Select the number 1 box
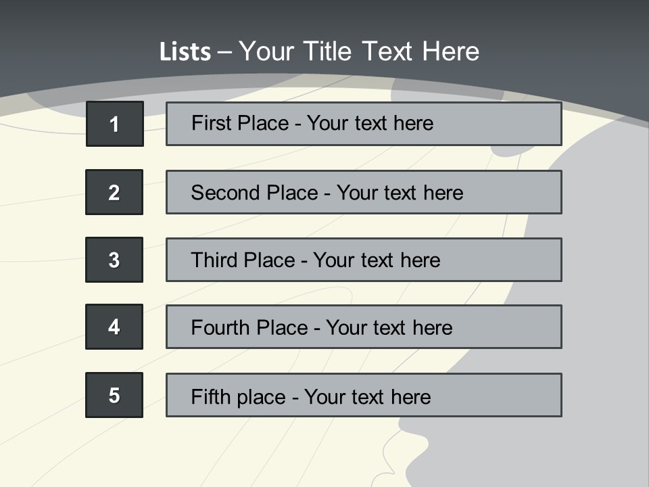The image size is (649, 487). (115, 124)
